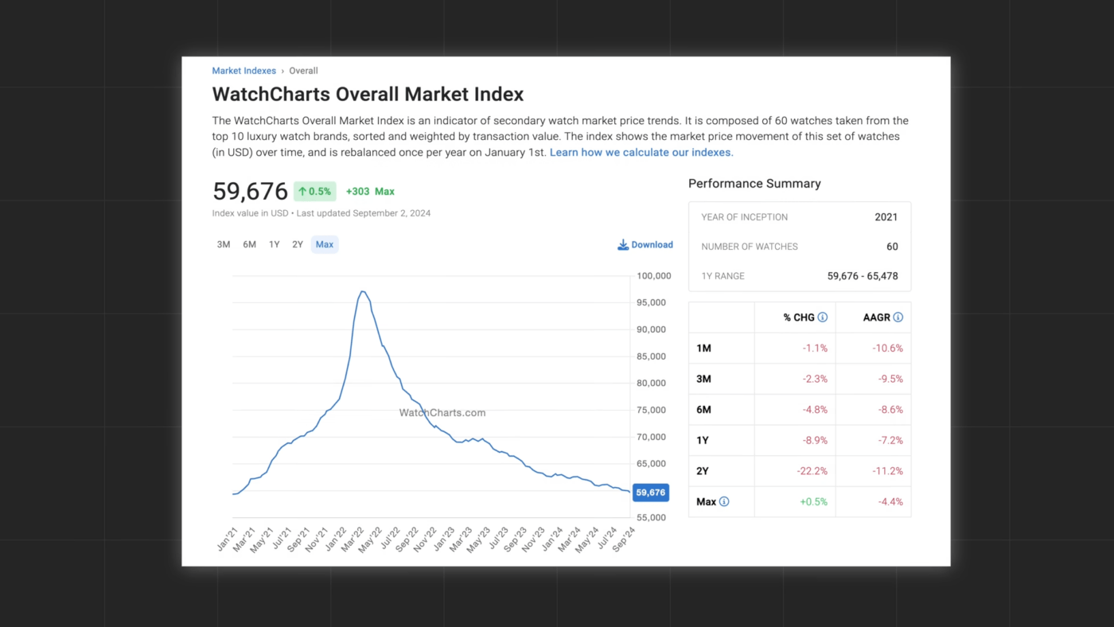Click the green up-arrow 0.5% badge
This screenshot has width=1114, height=627.
click(315, 192)
